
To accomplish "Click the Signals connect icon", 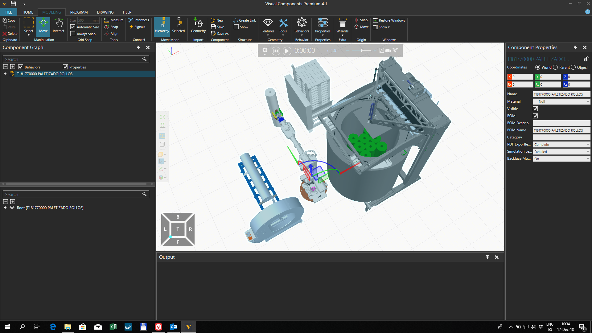I will [137, 27].
